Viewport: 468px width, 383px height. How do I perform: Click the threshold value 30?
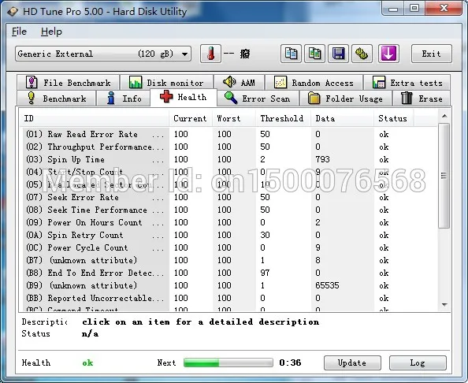[x=265, y=235]
